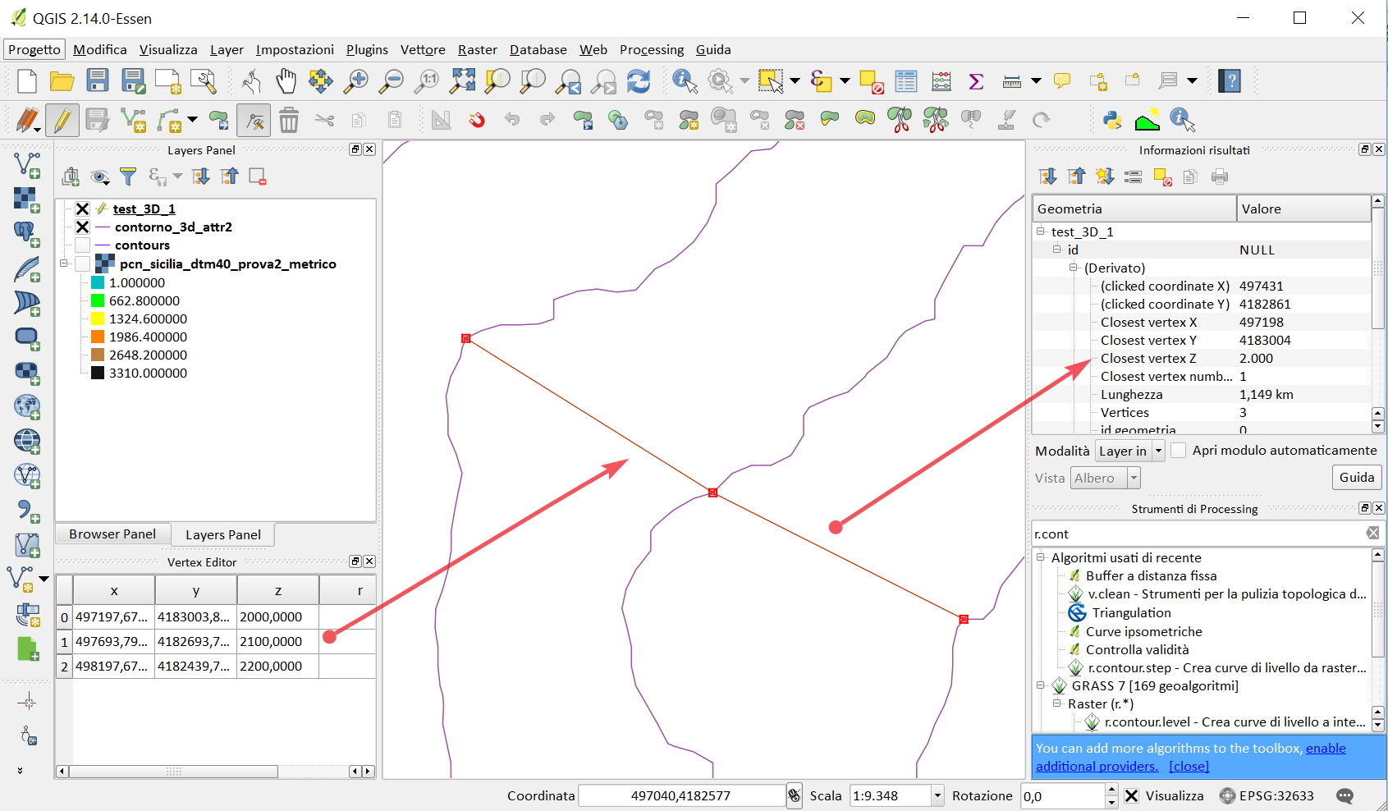Toggle visibility of test_3D_1 layer
The width and height of the screenshot is (1388, 811).
click(82, 208)
